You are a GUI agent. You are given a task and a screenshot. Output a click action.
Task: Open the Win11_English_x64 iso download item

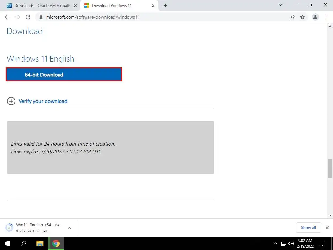(38, 228)
